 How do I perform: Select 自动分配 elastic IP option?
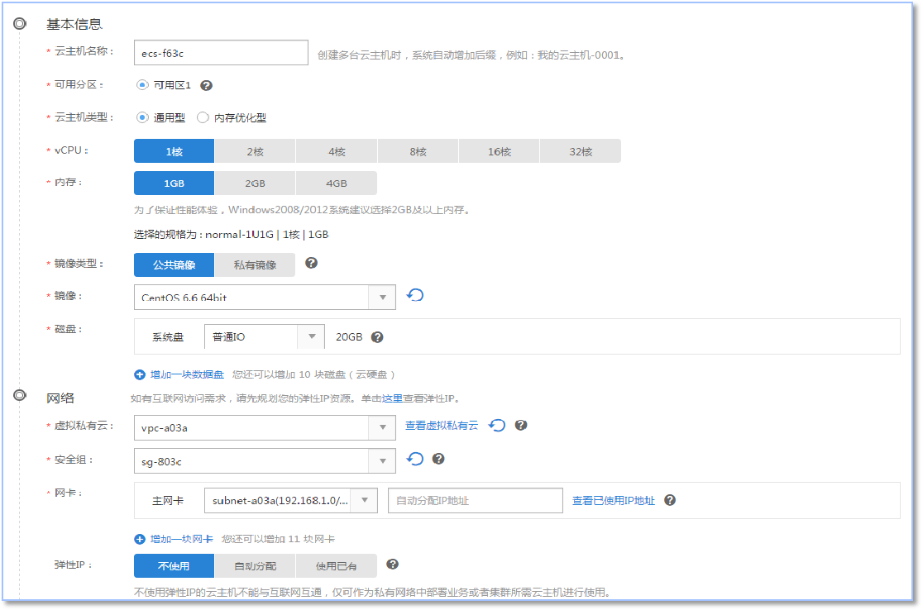click(255, 566)
